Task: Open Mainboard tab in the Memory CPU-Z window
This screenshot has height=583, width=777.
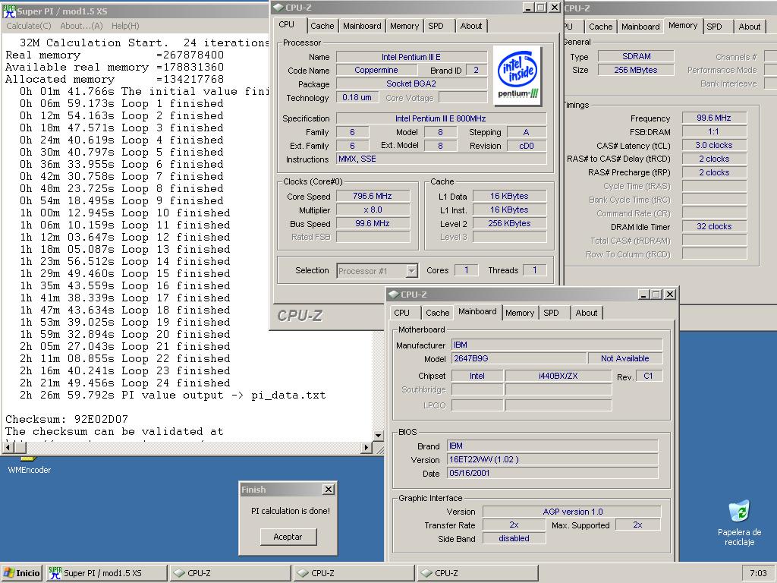Action: click(x=640, y=27)
